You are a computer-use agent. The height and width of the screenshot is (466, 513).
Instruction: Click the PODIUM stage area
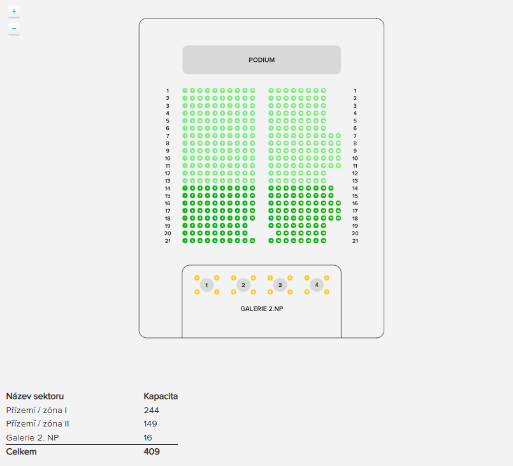pyautogui.click(x=262, y=60)
